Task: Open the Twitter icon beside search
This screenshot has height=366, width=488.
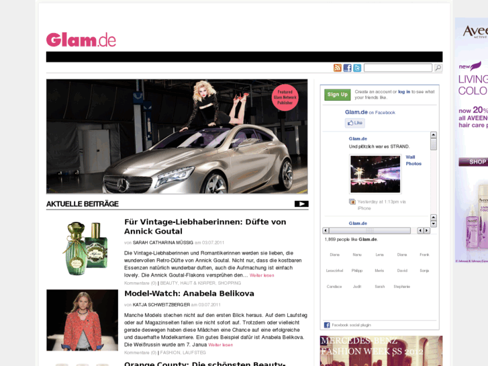Action: pos(357,68)
